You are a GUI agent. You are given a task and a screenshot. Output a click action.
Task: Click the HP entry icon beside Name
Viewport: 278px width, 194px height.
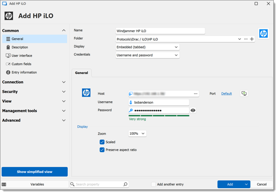point(263,34)
